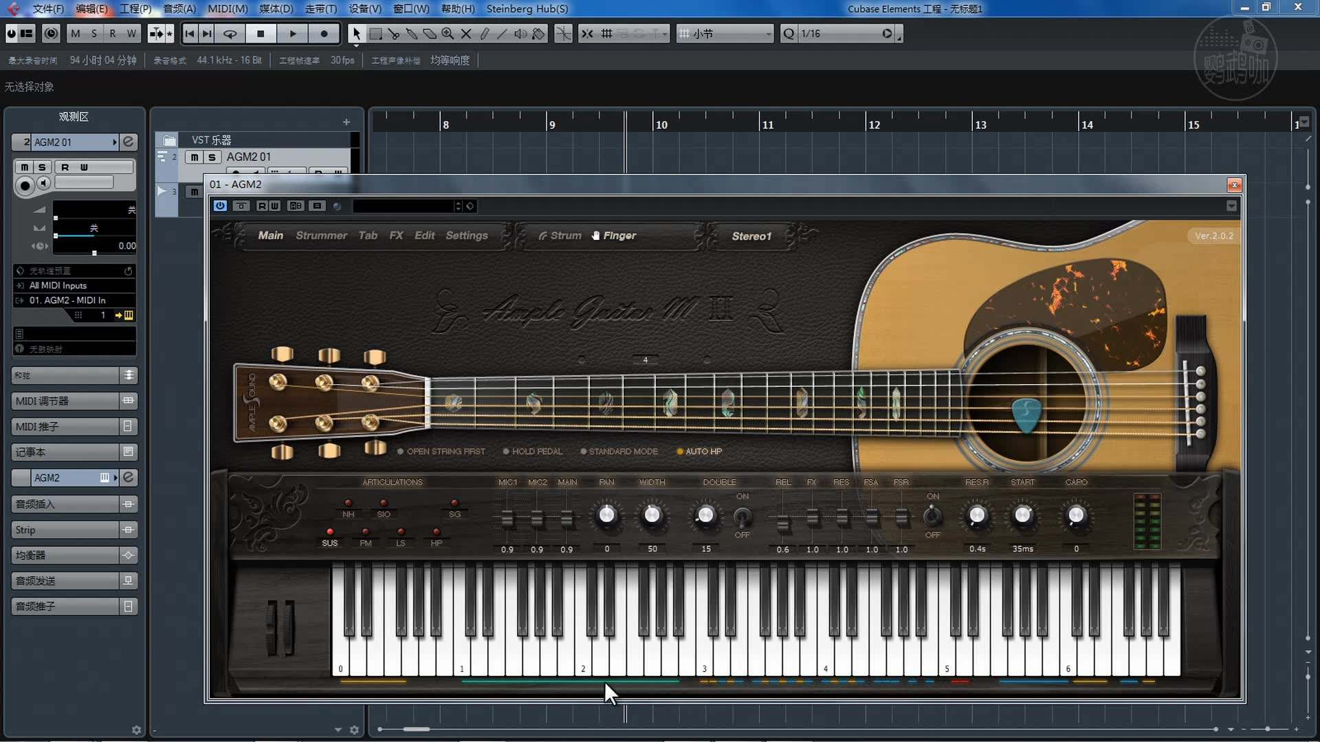Image resolution: width=1320 pixels, height=742 pixels.
Task: Select the Draw pencil tool
Action: 484,34
